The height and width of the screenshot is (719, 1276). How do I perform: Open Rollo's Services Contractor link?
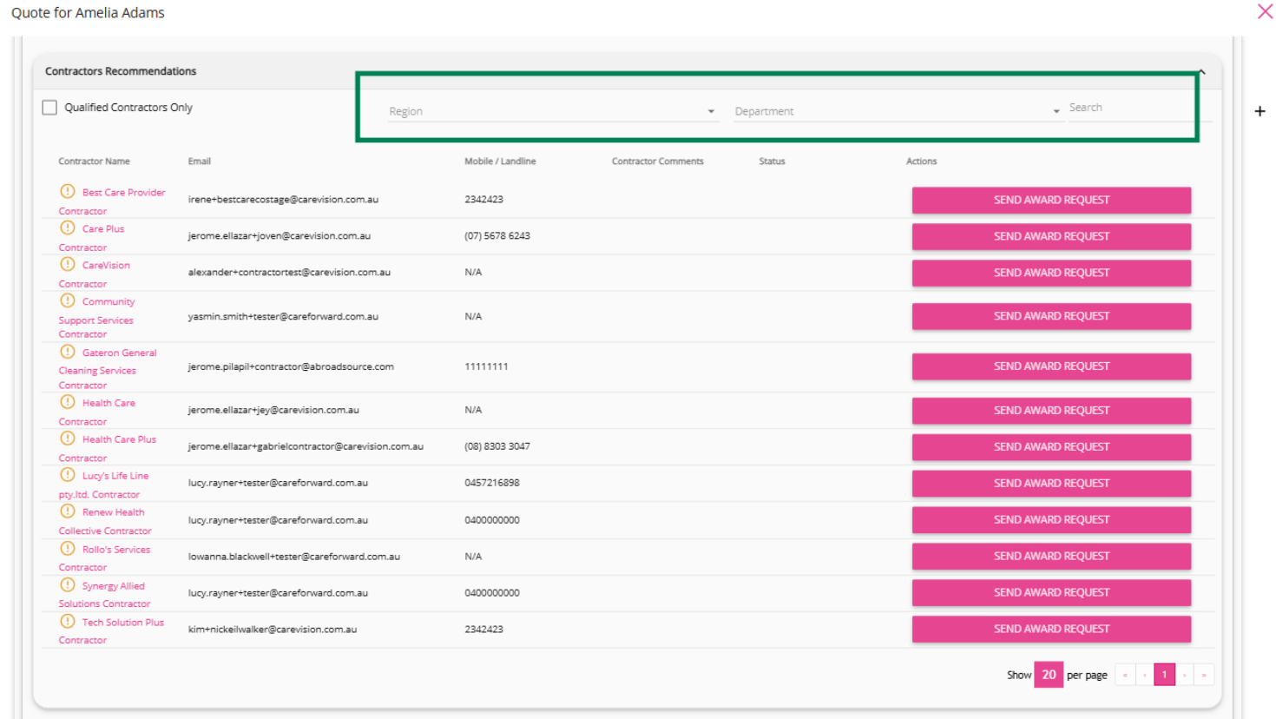point(105,558)
